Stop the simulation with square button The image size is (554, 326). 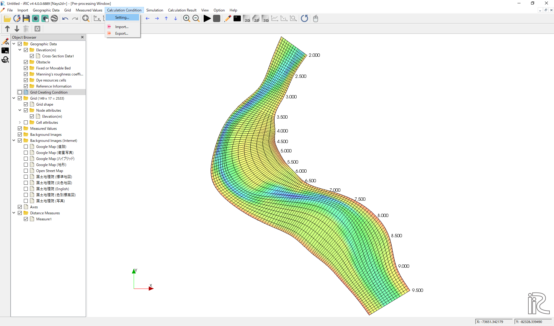click(216, 18)
